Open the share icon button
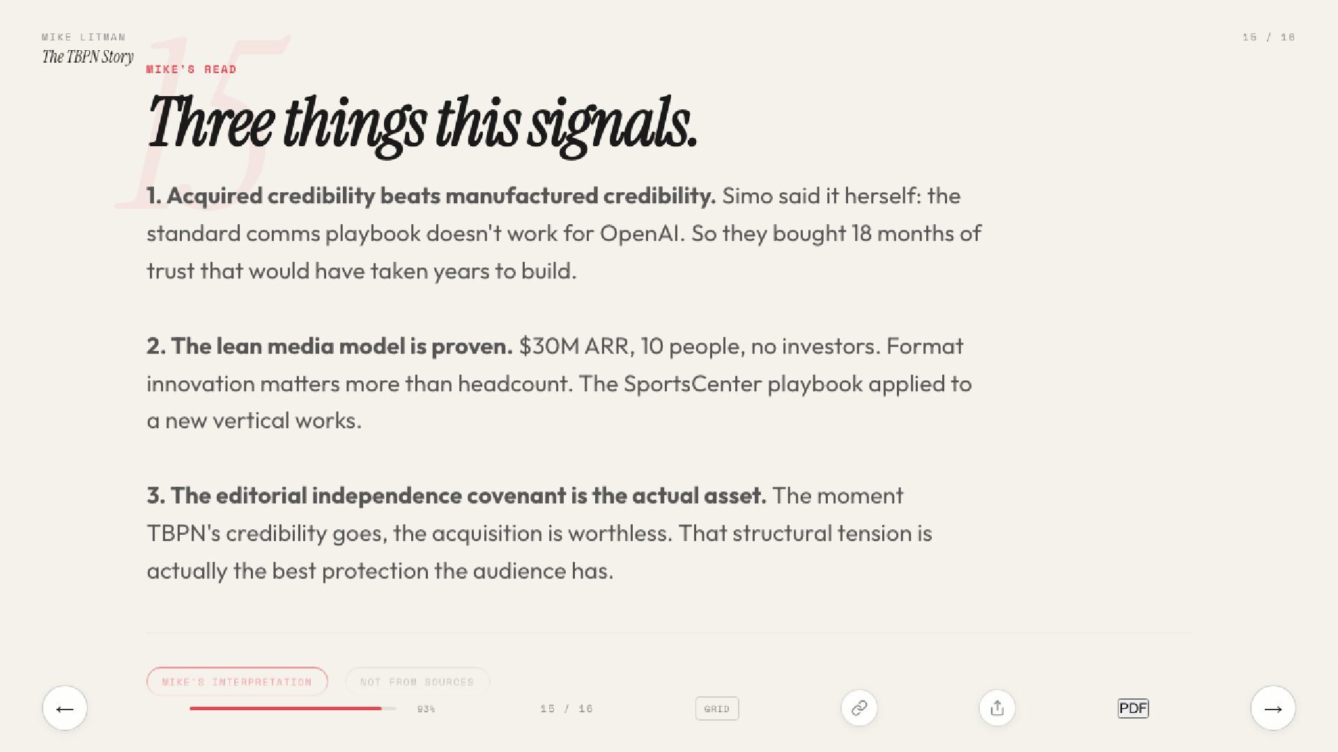The height and width of the screenshot is (752, 1338). [x=997, y=708]
